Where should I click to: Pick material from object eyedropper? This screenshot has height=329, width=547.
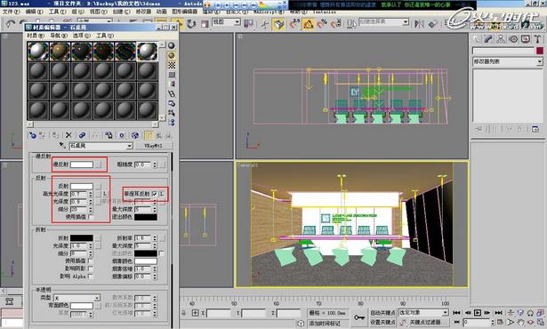point(62,145)
